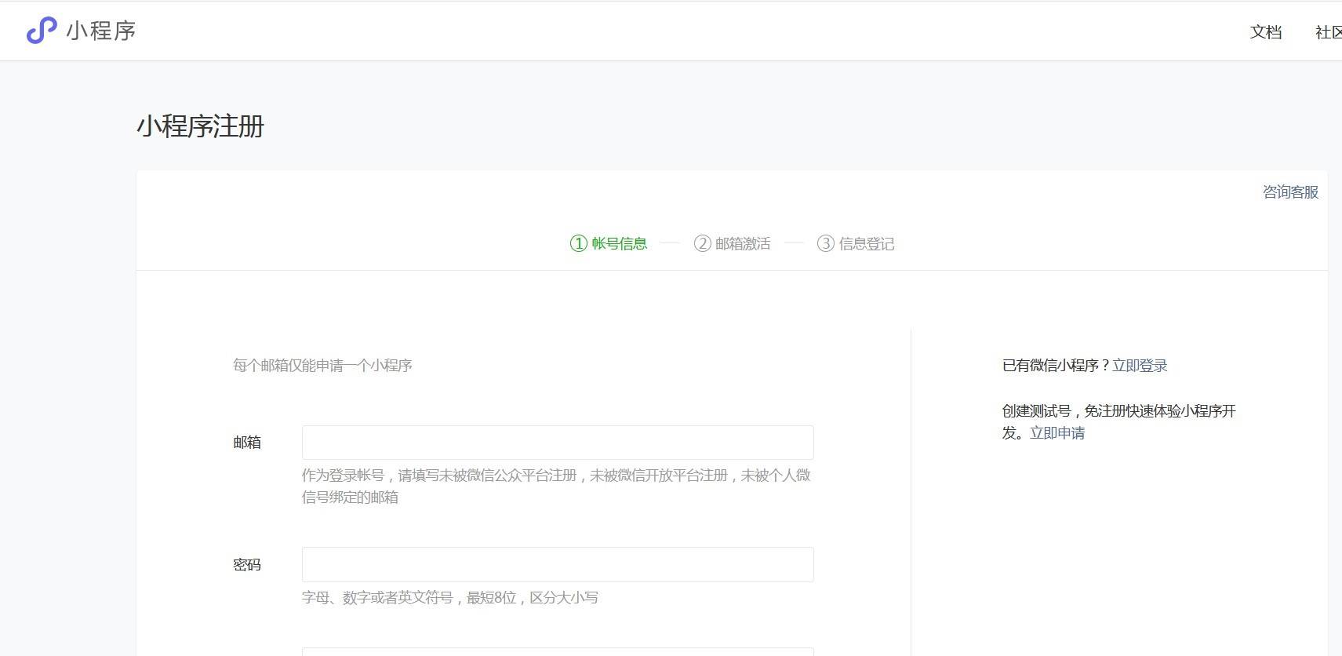Click the mini program logo icon
Screen dimensions: 1342x656
(42, 31)
